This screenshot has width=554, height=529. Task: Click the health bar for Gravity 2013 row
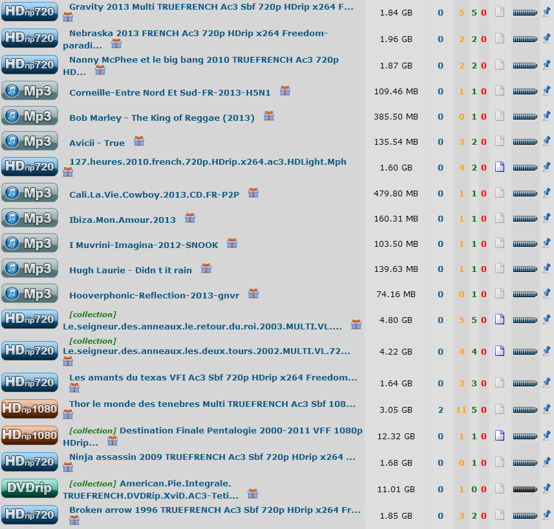coord(525,12)
